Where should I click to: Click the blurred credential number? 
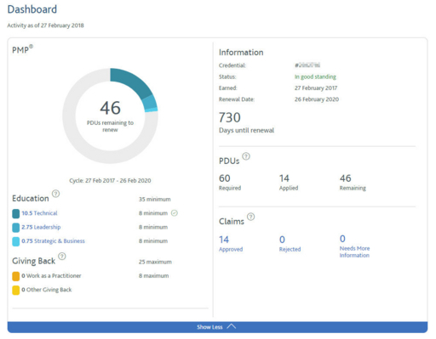click(x=307, y=65)
